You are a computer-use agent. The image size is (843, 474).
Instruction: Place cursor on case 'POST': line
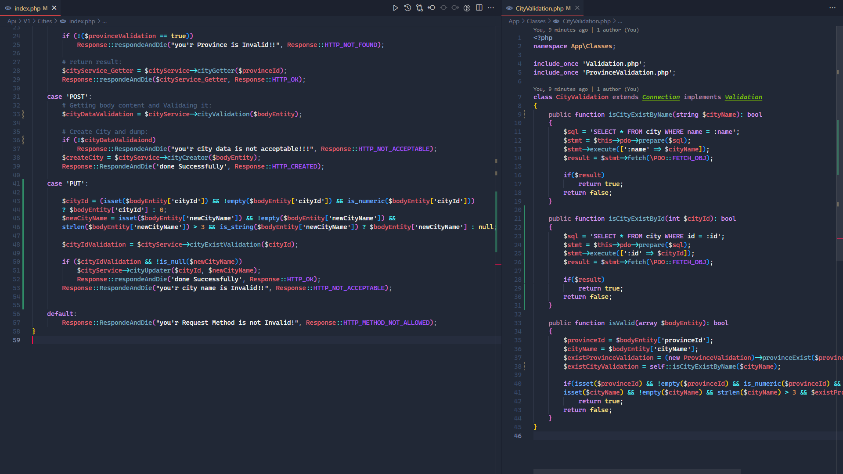pos(69,97)
